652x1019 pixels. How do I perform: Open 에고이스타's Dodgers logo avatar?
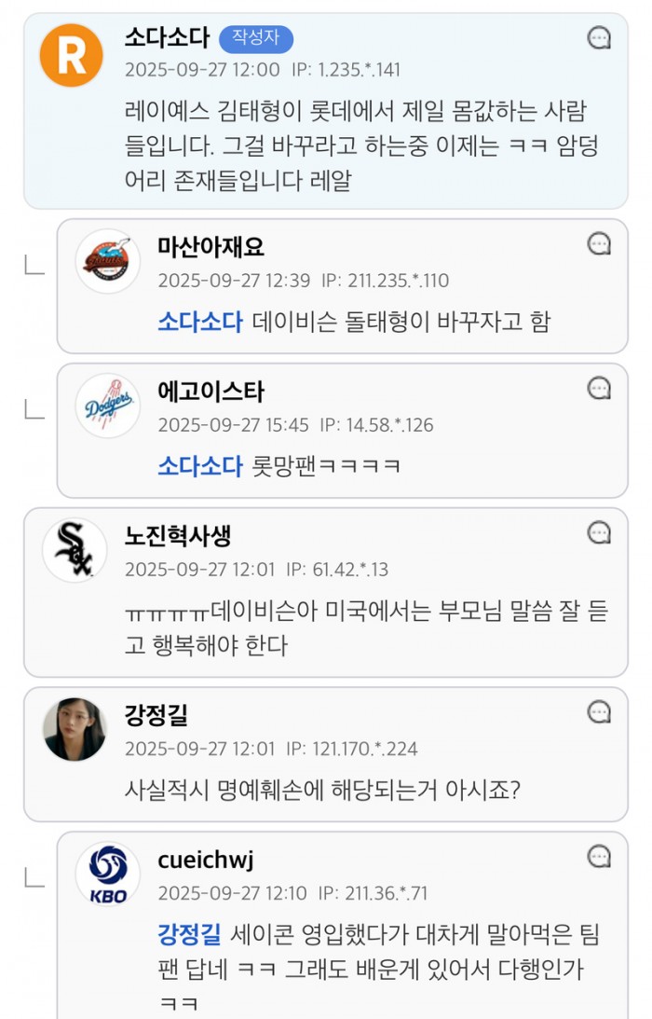coord(107,406)
